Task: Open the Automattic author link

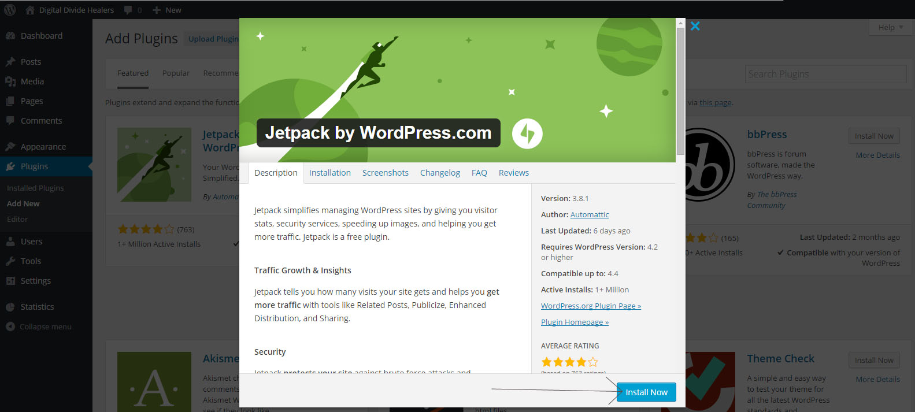Action: click(x=590, y=214)
